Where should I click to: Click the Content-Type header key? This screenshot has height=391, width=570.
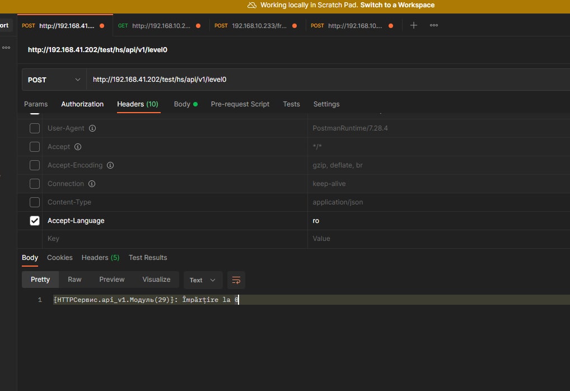pos(69,202)
